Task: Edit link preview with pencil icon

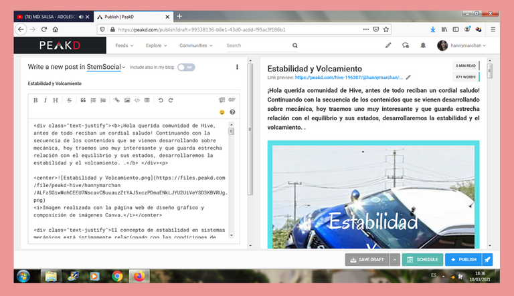Action: tap(408, 78)
